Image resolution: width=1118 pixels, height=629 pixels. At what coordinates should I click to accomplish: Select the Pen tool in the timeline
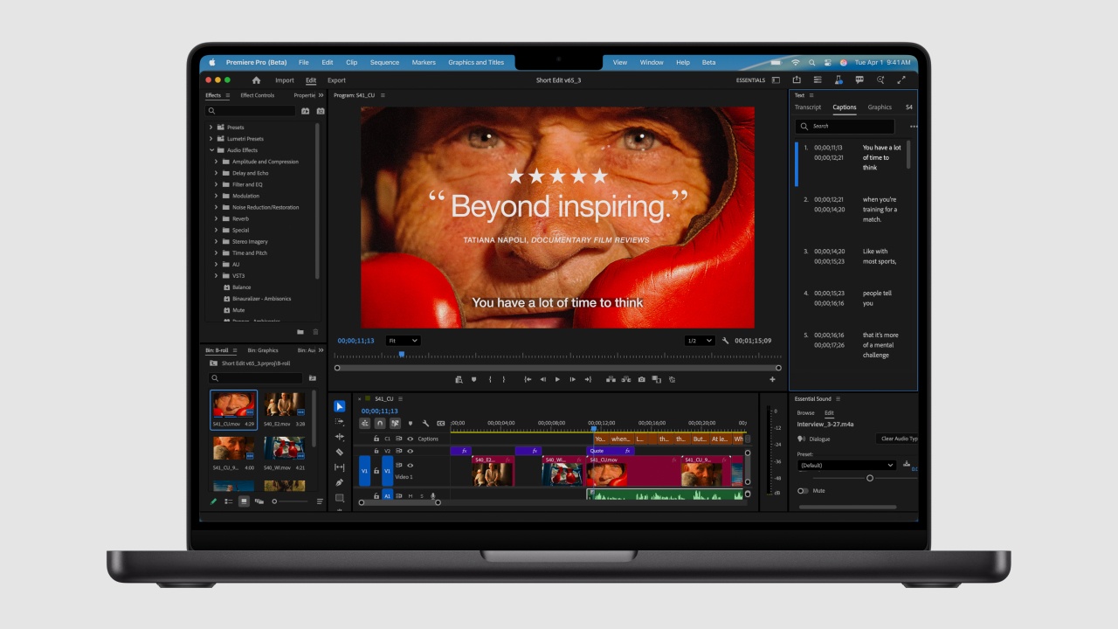(340, 481)
